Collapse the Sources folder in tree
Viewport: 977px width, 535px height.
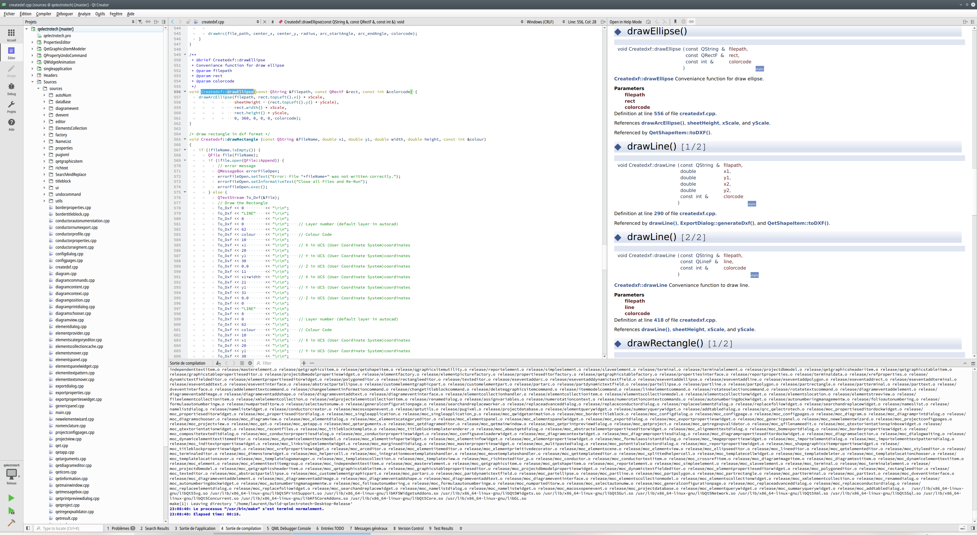tap(33, 82)
